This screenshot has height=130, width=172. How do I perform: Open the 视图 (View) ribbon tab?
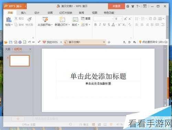[x=95, y=13]
